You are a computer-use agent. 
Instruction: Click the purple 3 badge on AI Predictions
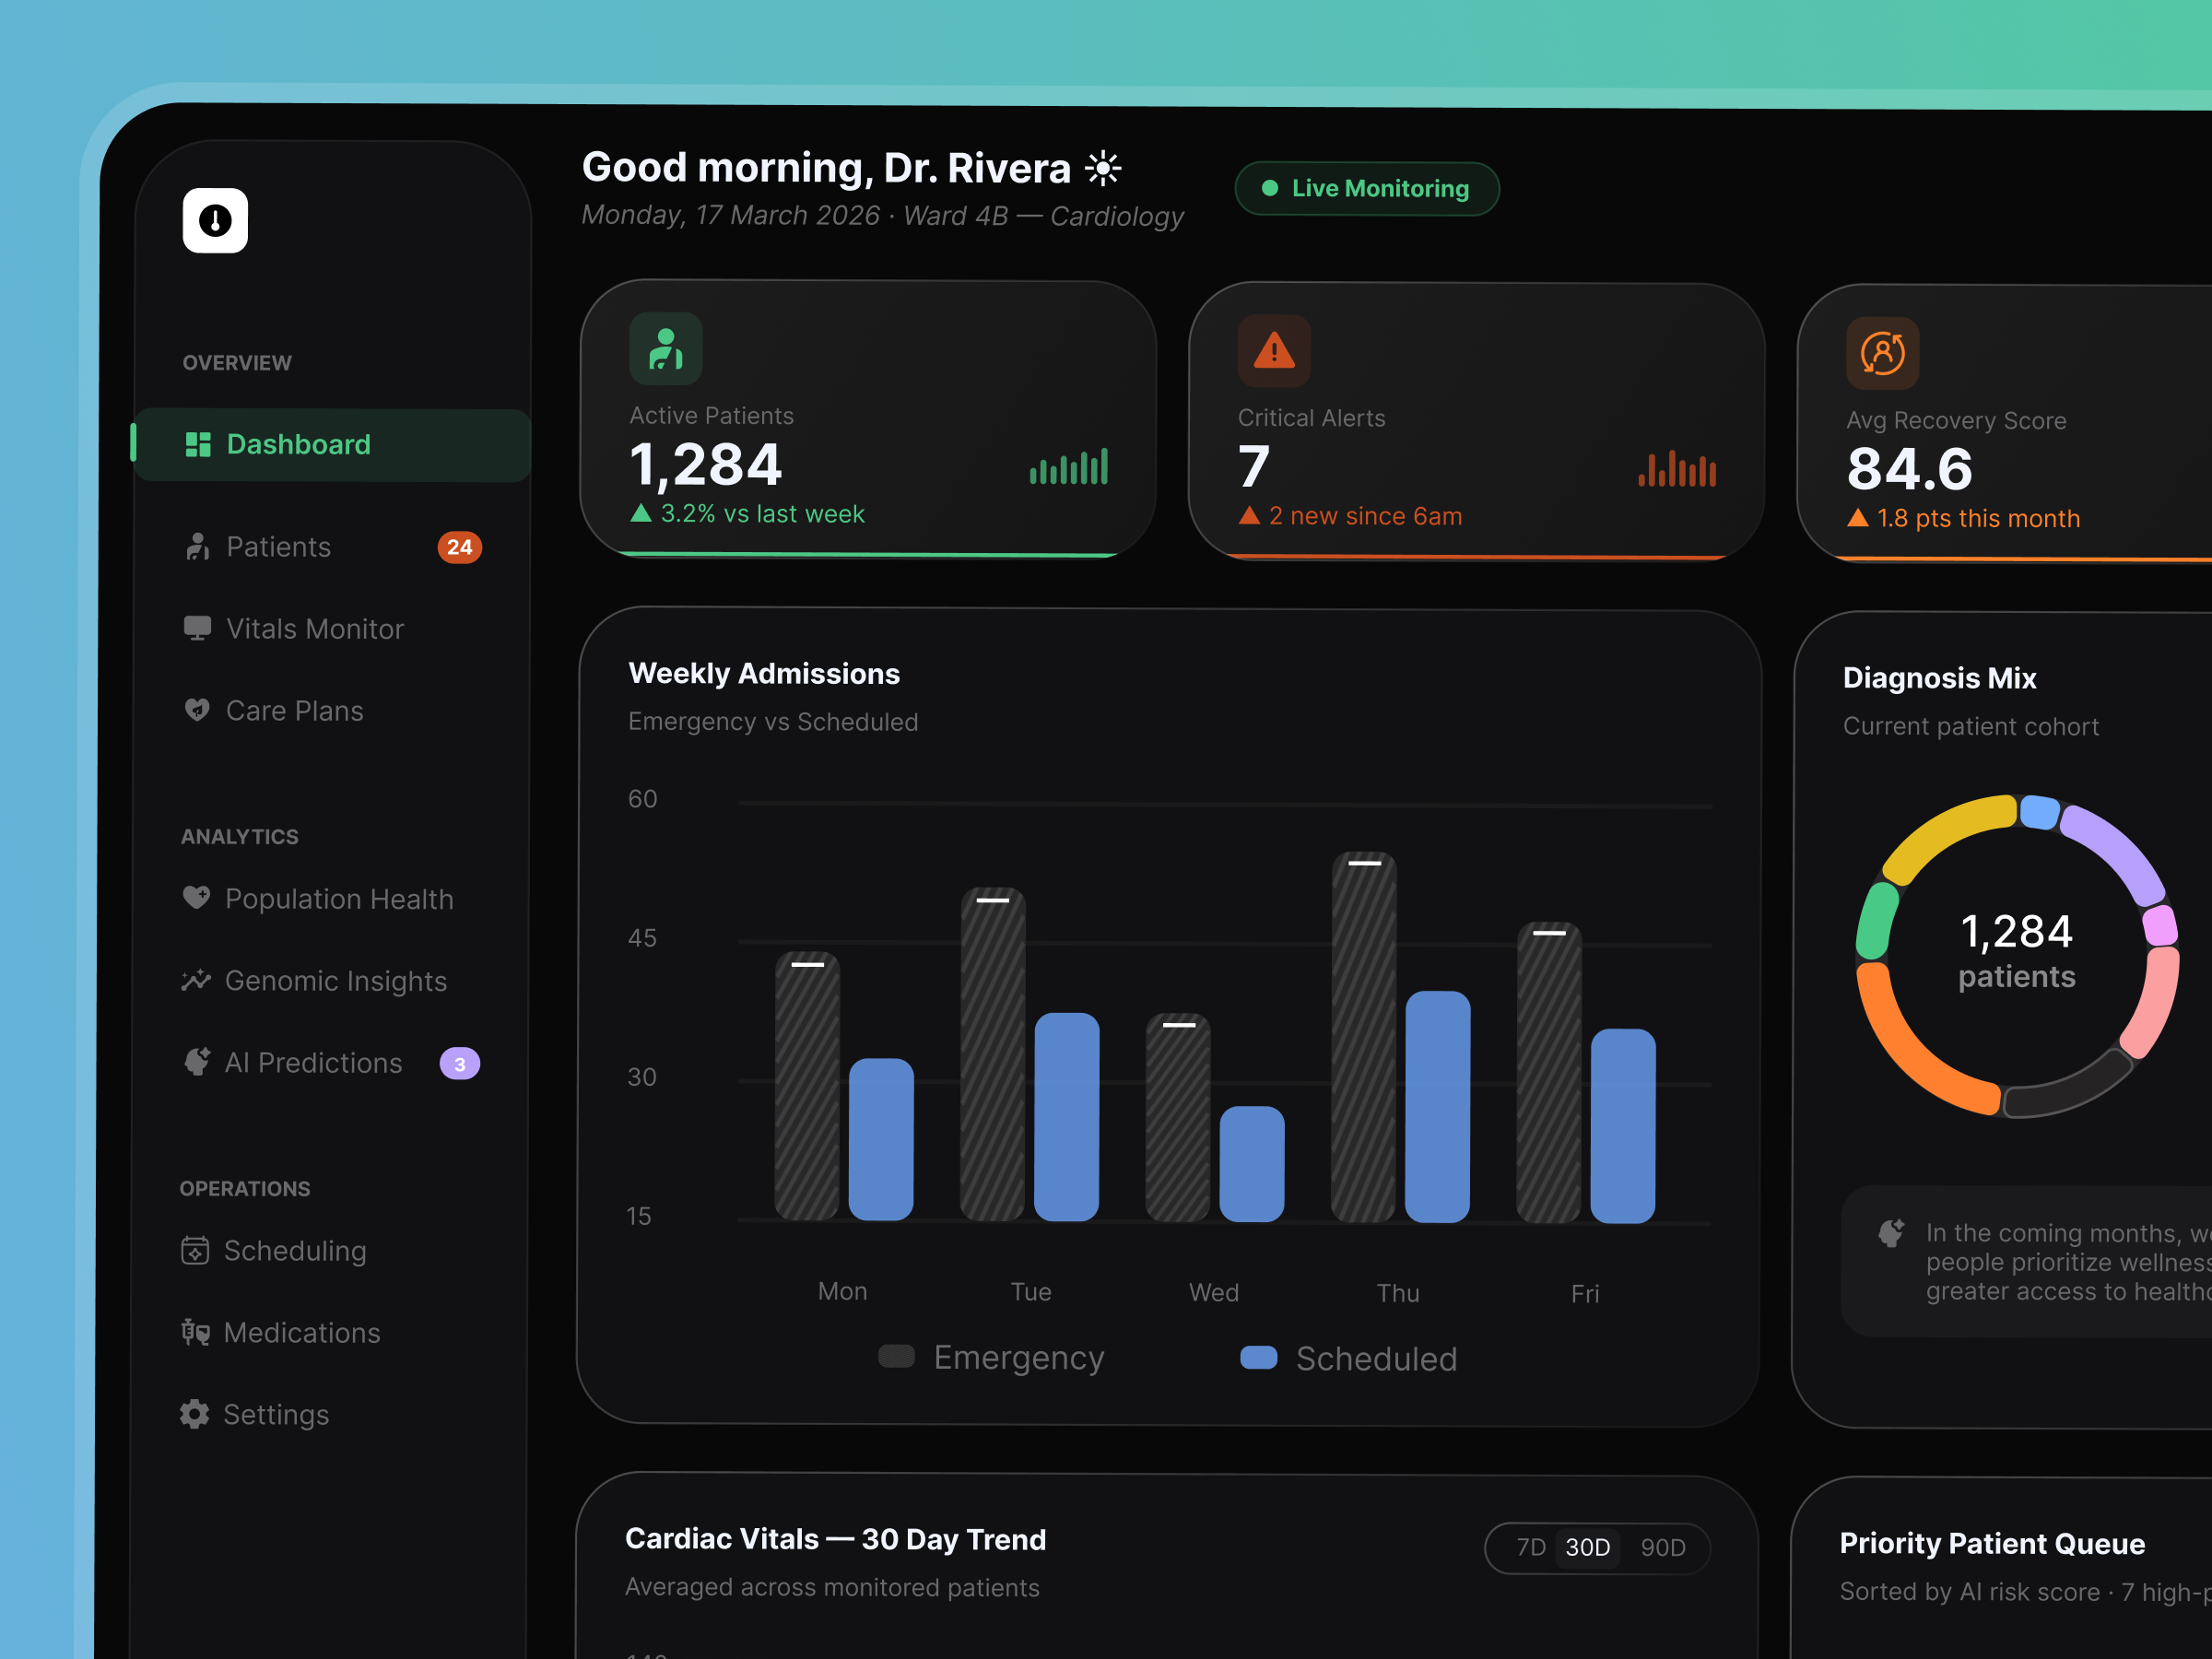tap(460, 1064)
